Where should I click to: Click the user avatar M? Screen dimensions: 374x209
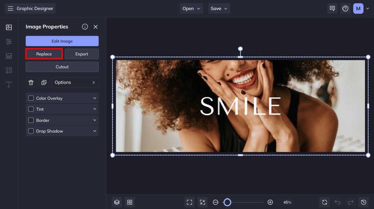(358, 9)
